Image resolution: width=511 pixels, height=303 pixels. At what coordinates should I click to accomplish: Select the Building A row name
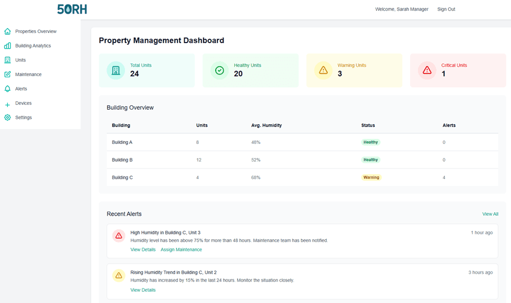click(x=122, y=142)
